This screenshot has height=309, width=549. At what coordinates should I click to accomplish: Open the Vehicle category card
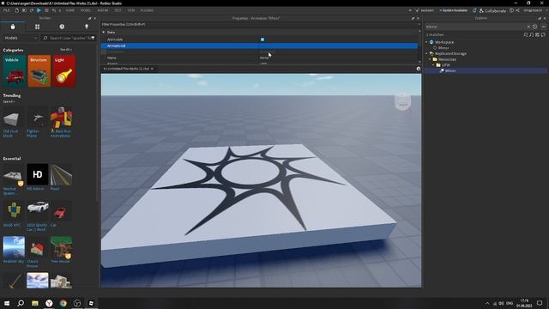[14, 70]
